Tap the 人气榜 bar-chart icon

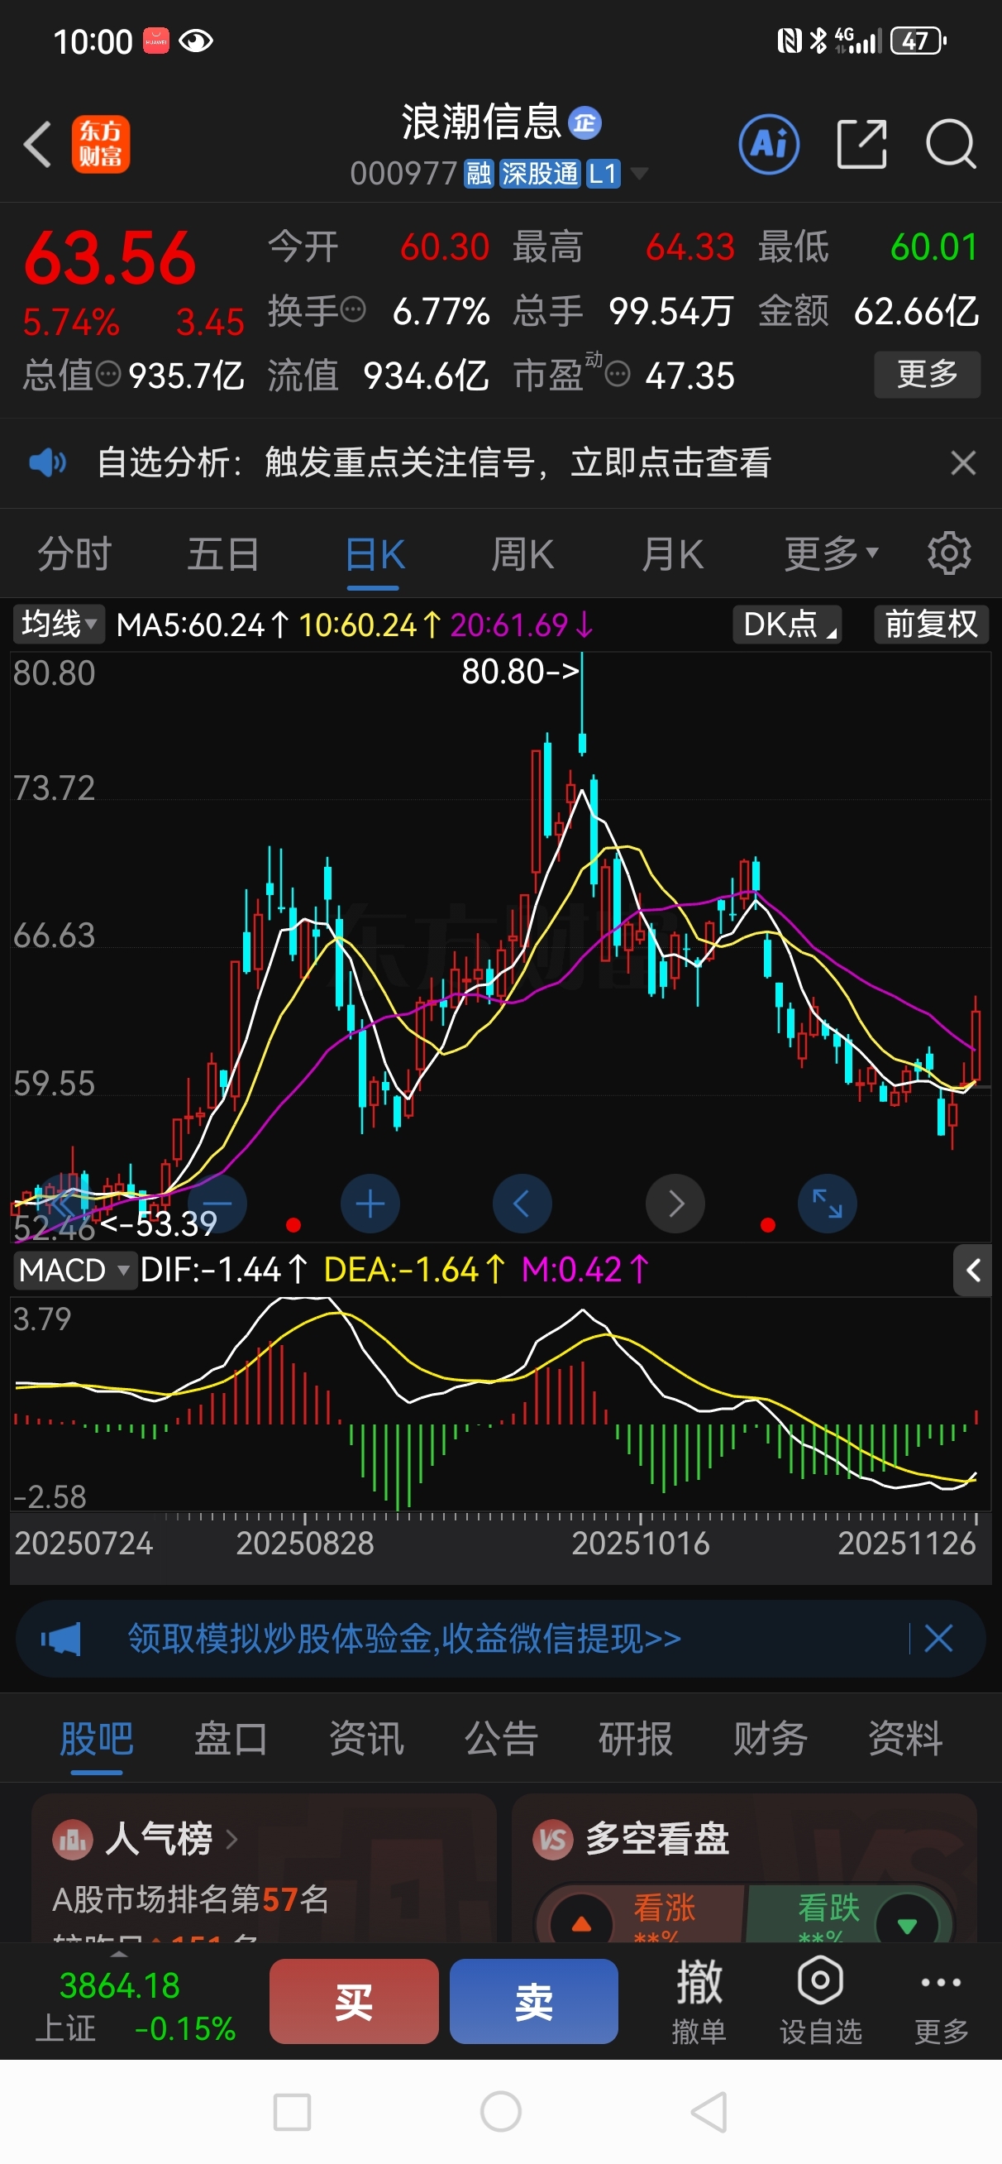click(x=73, y=1840)
